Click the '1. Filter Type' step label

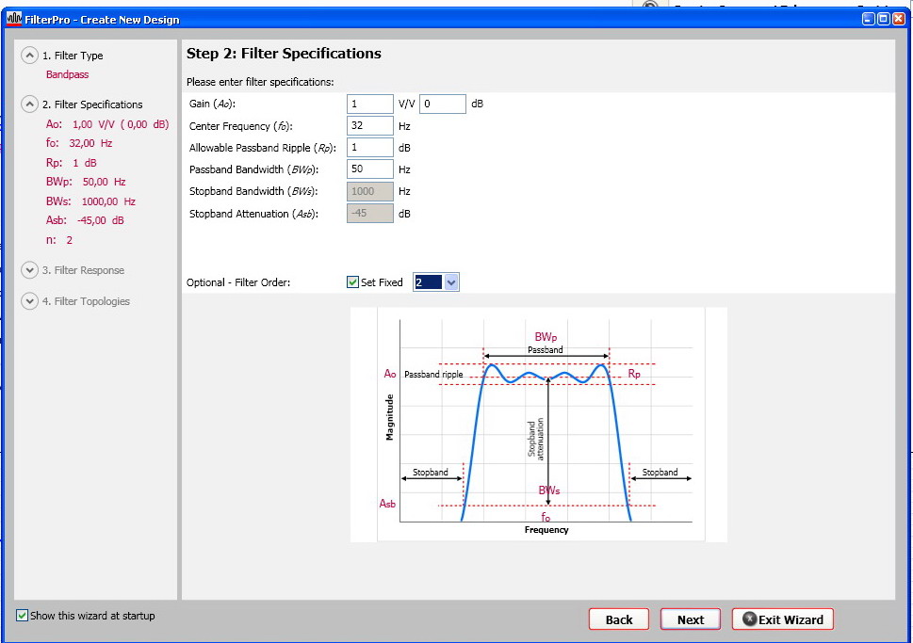pyautogui.click(x=73, y=56)
